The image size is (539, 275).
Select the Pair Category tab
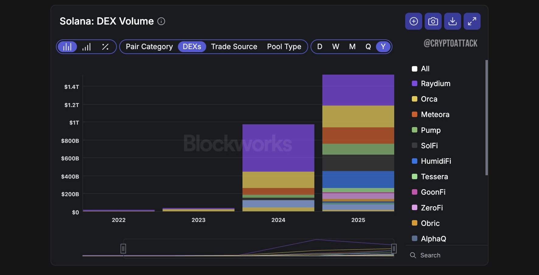click(149, 47)
